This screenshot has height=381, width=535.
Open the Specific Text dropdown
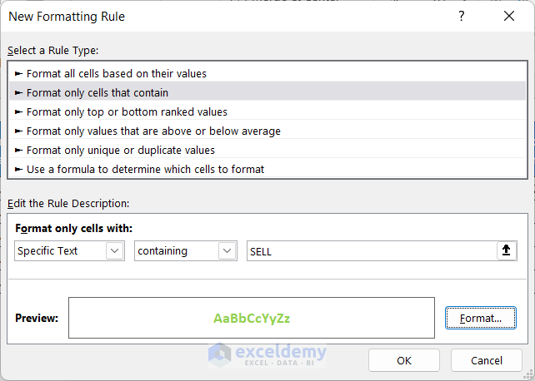[69, 250]
